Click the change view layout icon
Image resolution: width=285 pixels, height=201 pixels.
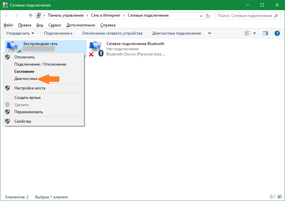[247, 33]
